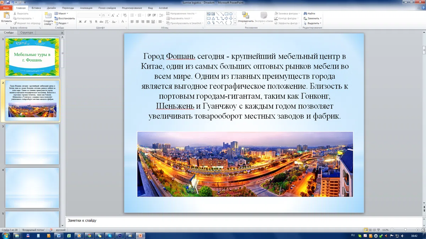Click the Заменить replace button
426x239 pixels.
click(x=312, y=18)
